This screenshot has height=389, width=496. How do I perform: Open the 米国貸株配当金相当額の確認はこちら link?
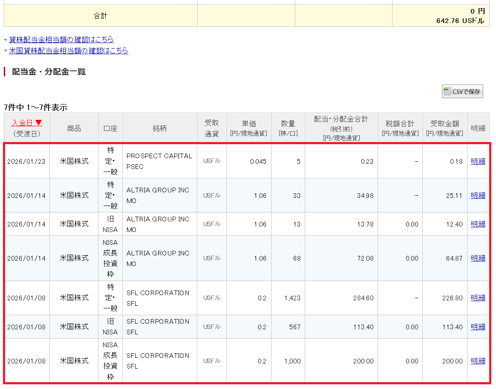tap(69, 51)
